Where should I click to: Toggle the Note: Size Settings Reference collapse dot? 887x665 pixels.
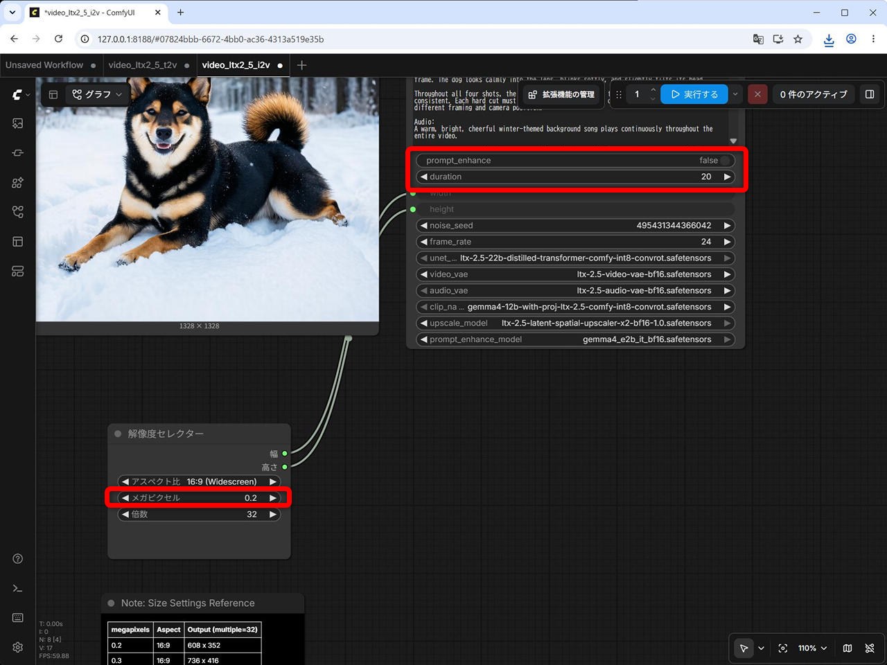tap(111, 603)
